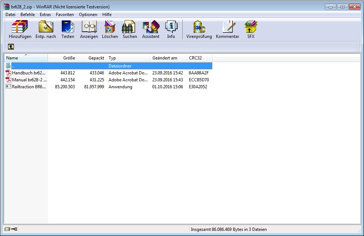Select the Manual br628-2 file name
This screenshot has width=364, height=236.
click(30, 80)
